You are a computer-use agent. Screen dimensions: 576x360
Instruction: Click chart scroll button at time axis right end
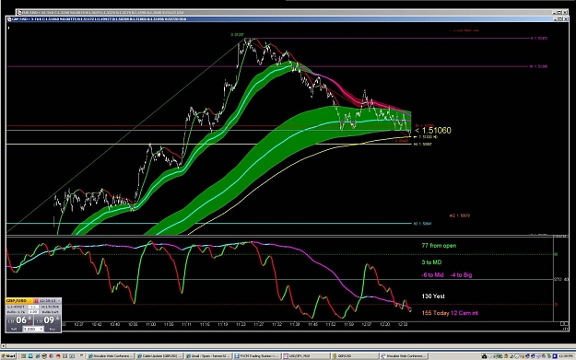pyautogui.click(x=564, y=324)
